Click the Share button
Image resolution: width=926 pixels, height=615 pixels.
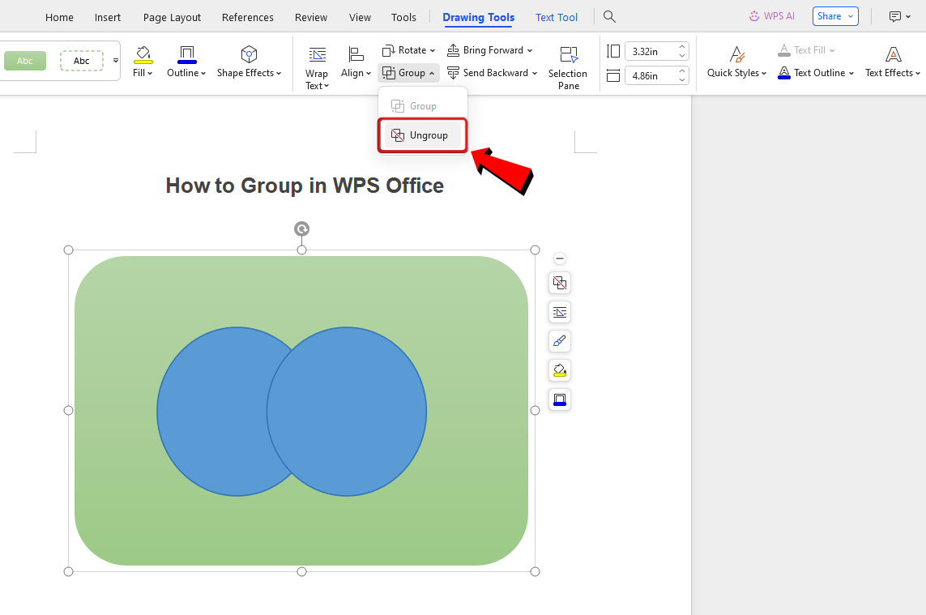coord(830,15)
